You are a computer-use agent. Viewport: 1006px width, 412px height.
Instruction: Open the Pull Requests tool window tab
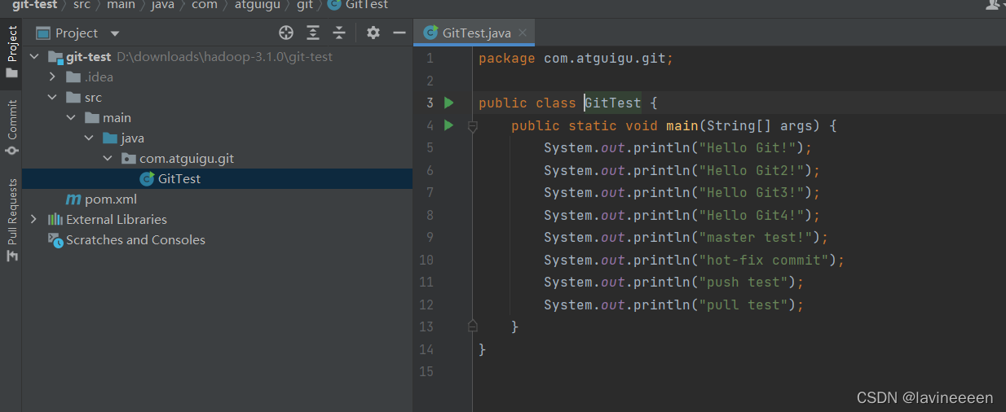[11, 220]
